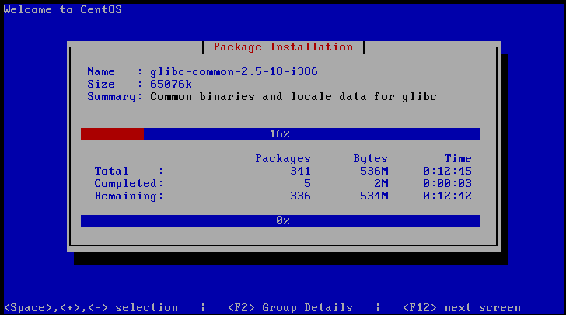Click the Bytes column header
The height and width of the screenshot is (315, 566).
(x=370, y=158)
